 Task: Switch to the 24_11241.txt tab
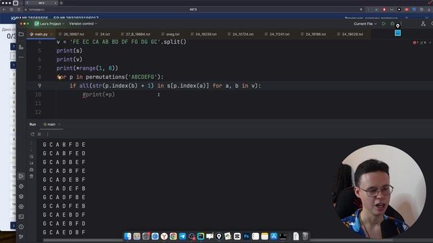click(277, 34)
